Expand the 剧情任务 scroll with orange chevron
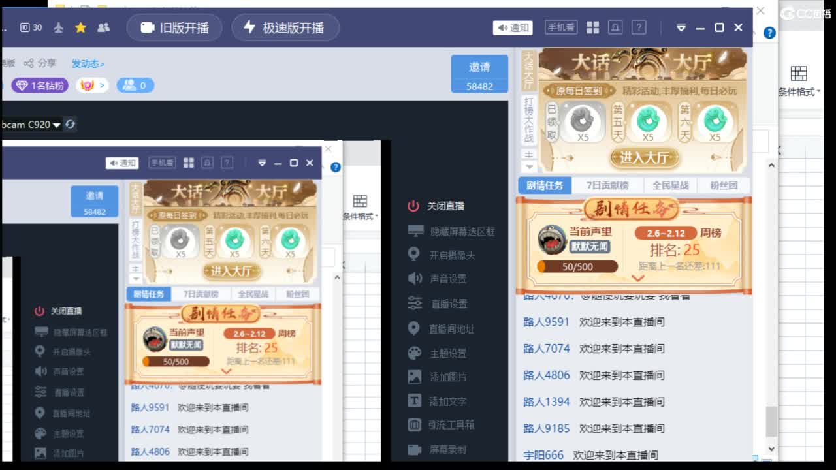This screenshot has height=470, width=836. 638,278
